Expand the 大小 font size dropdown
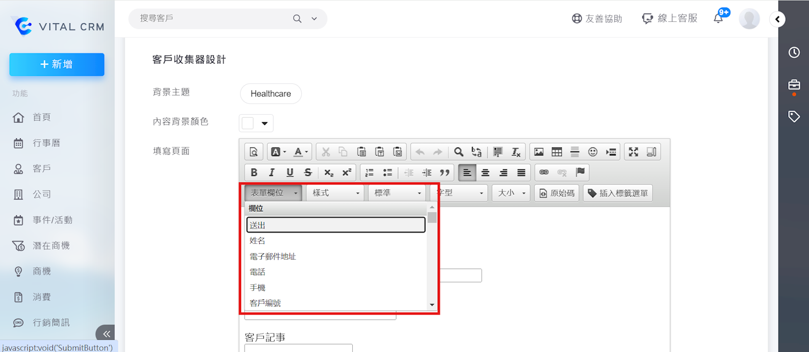 [x=511, y=193]
